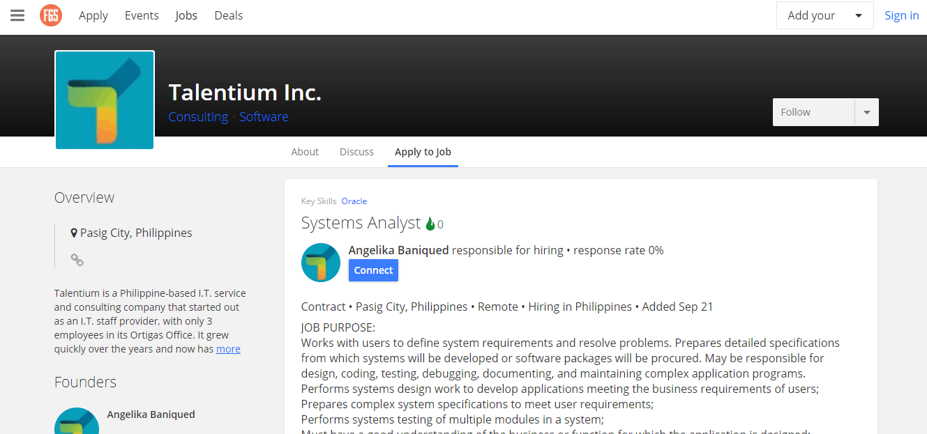The width and height of the screenshot is (927, 434).
Task: Click the Consulting category link
Action: tap(198, 116)
